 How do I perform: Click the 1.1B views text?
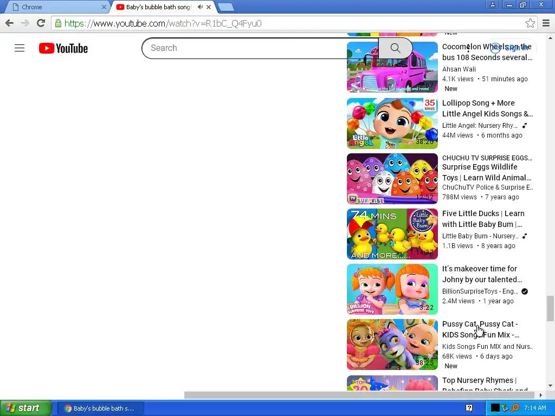457,246
